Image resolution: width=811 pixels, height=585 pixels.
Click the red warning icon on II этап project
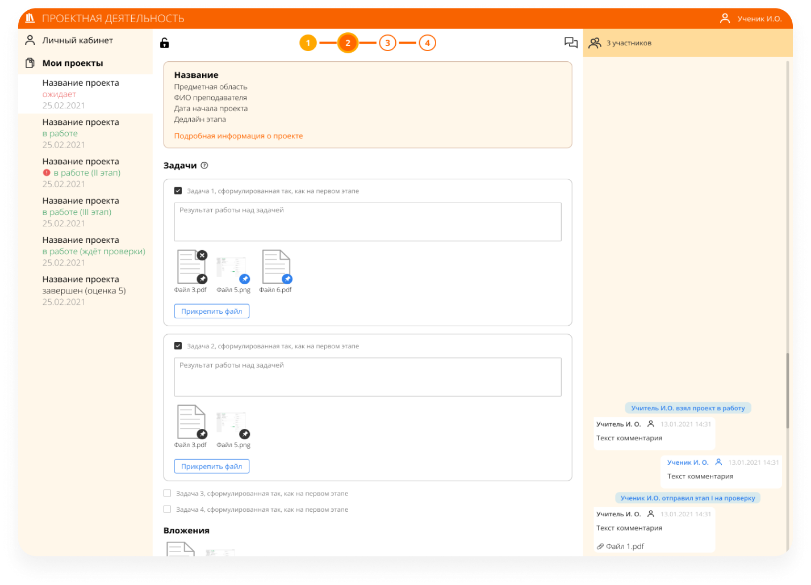coord(47,173)
